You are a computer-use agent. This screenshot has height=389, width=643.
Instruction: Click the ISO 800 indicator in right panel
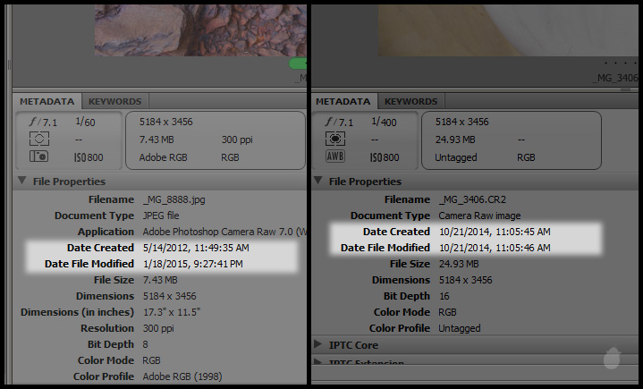click(x=385, y=157)
